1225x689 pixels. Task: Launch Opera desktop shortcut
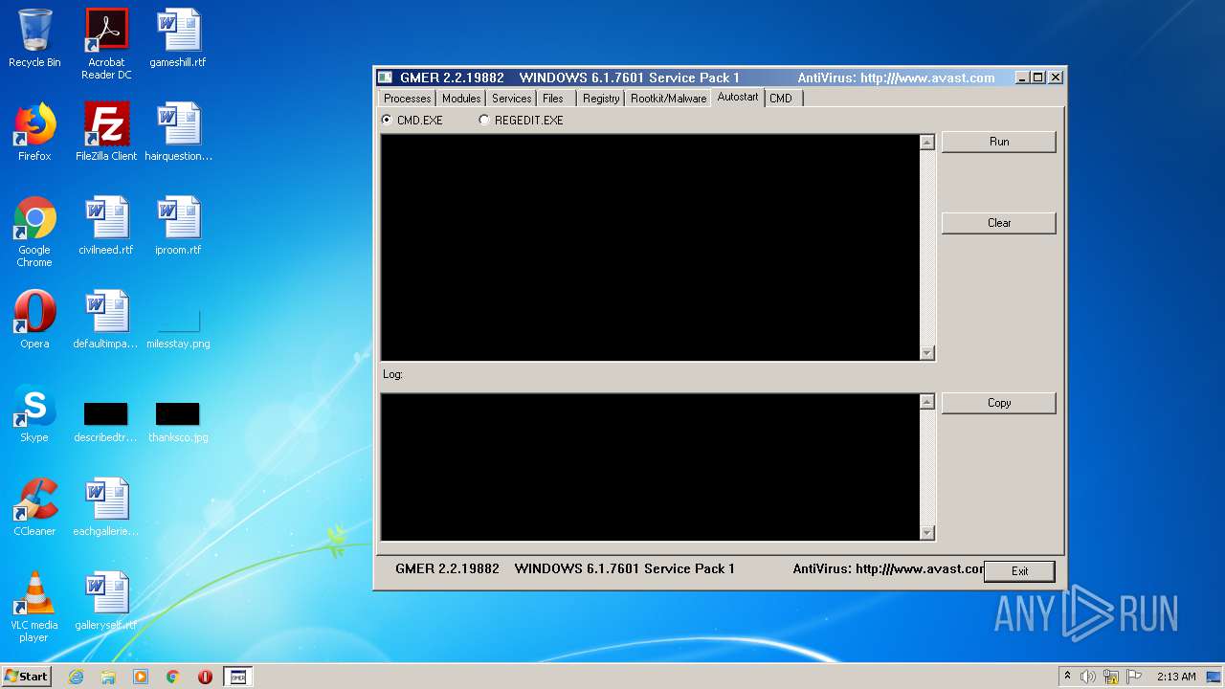34,320
